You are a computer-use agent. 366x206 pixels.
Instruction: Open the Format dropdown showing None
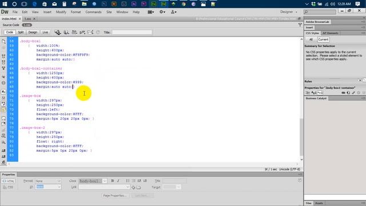[48, 181]
